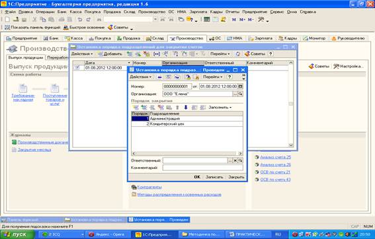Open the calendar icon in main toolbar
Viewport: 375px width, 239px height.
pos(215,20)
